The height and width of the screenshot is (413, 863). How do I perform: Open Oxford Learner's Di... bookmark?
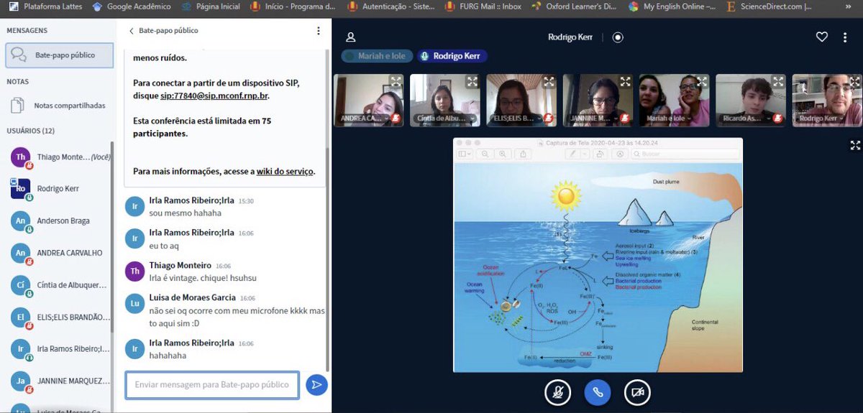point(575,6)
